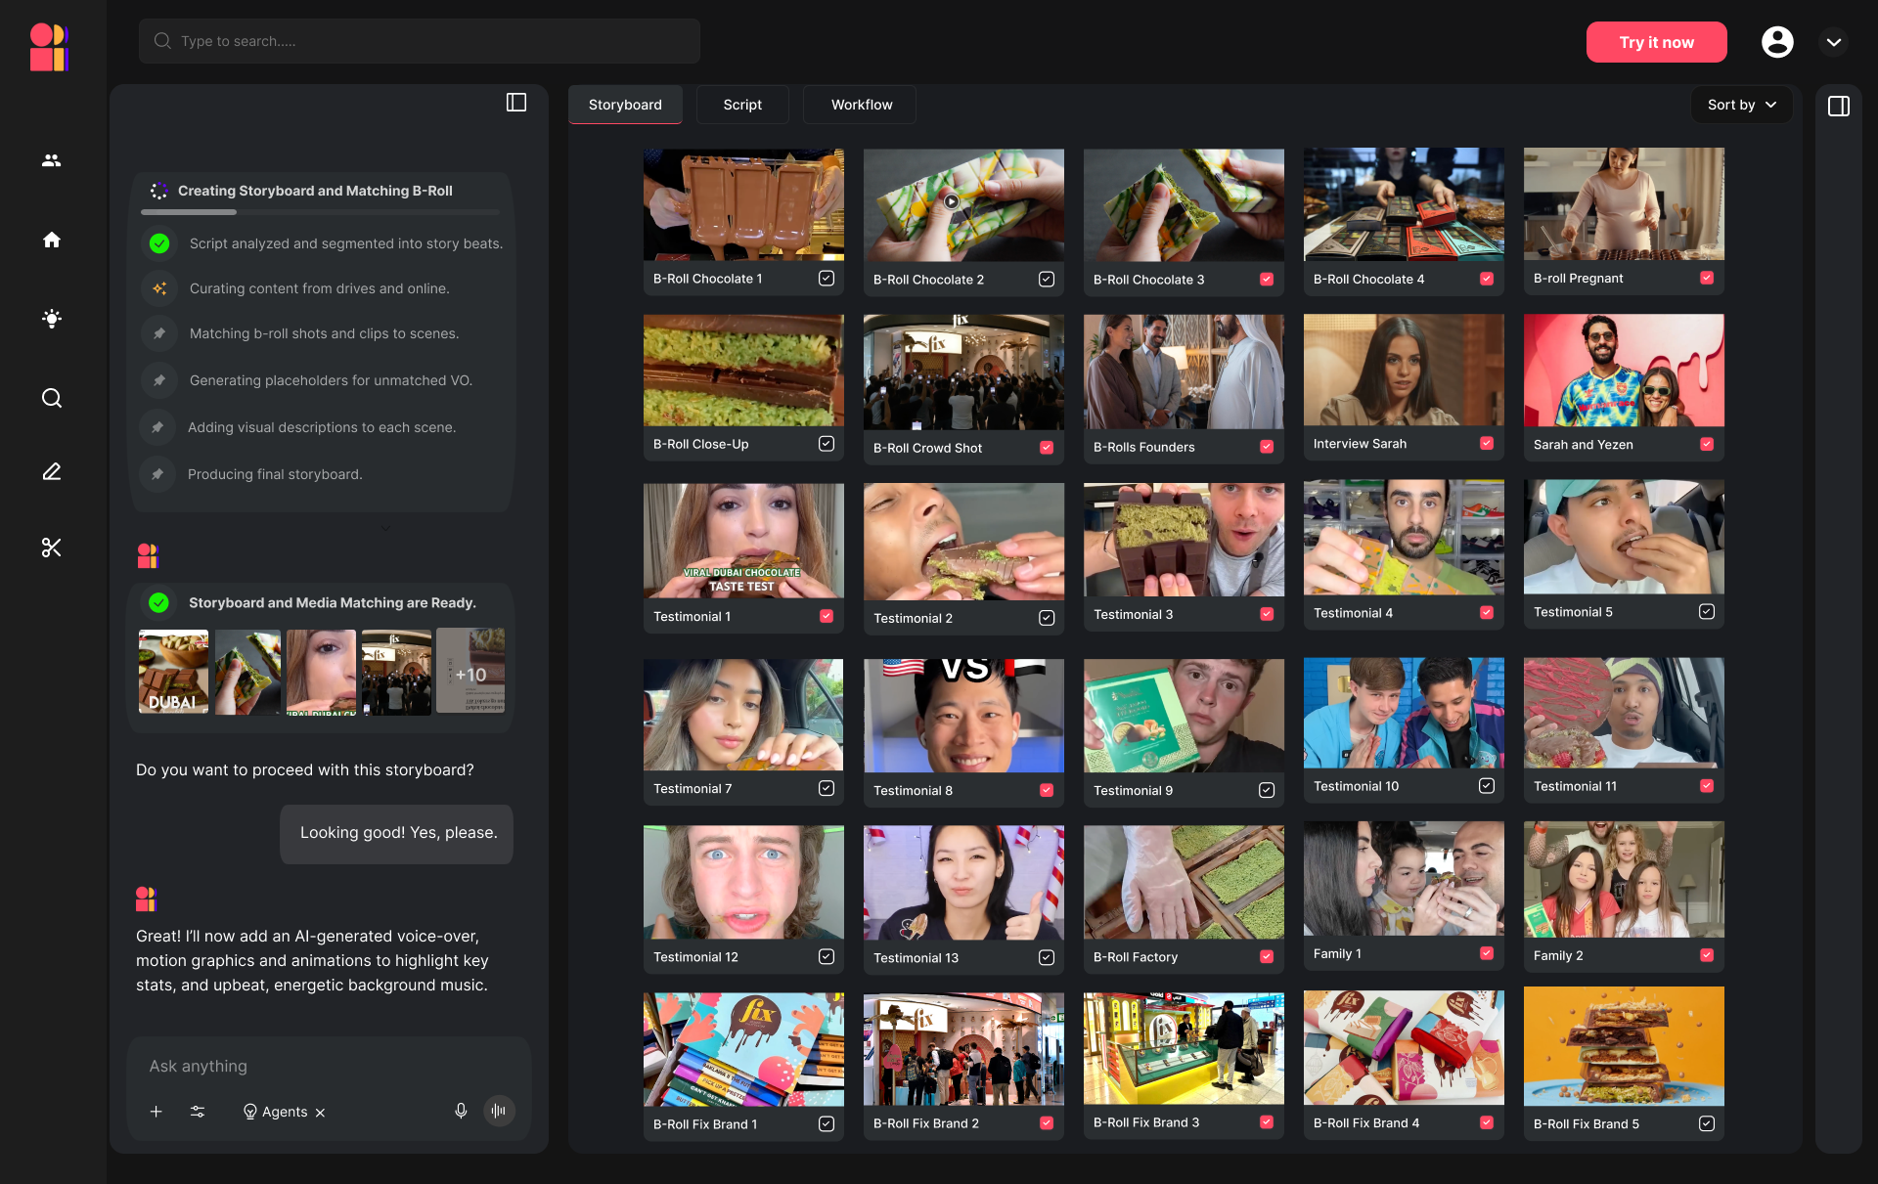Collapse the progress steps chevron below list
This screenshot has width=1878, height=1184.
click(x=384, y=528)
